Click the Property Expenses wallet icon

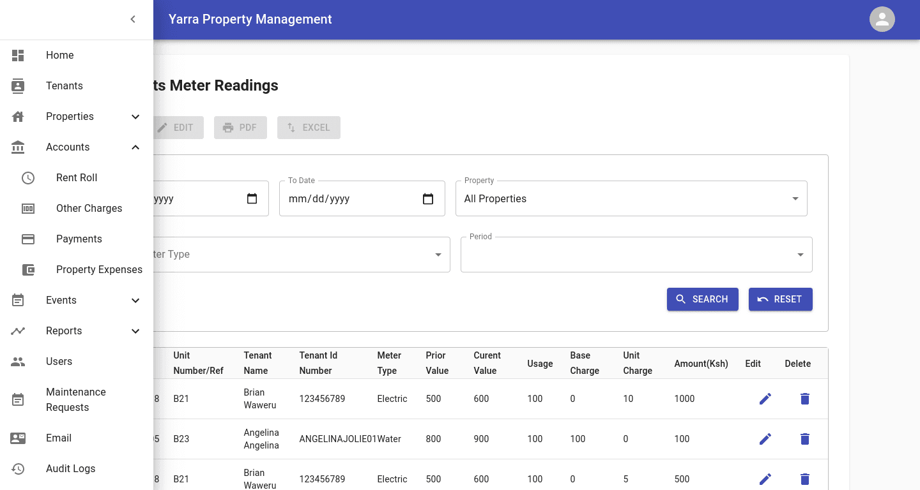(28, 270)
